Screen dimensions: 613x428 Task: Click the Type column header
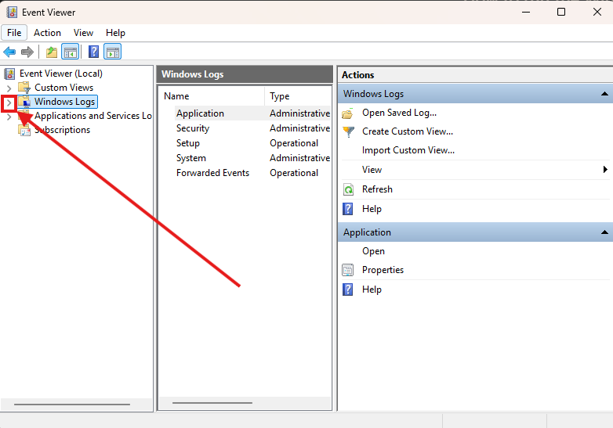coord(299,96)
